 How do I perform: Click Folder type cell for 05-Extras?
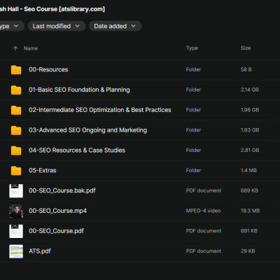click(193, 170)
